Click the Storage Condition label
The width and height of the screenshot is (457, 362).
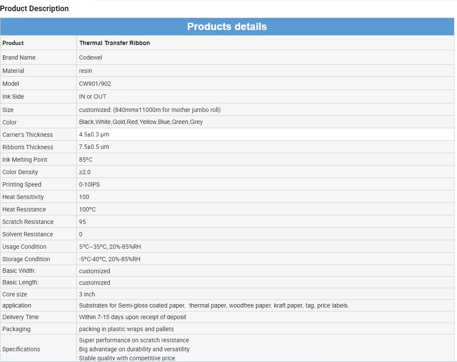[26, 259]
